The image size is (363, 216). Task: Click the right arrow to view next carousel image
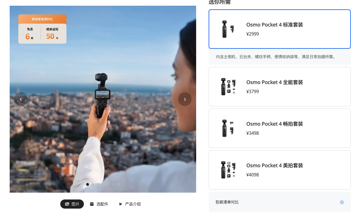pyautogui.click(x=185, y=99)
